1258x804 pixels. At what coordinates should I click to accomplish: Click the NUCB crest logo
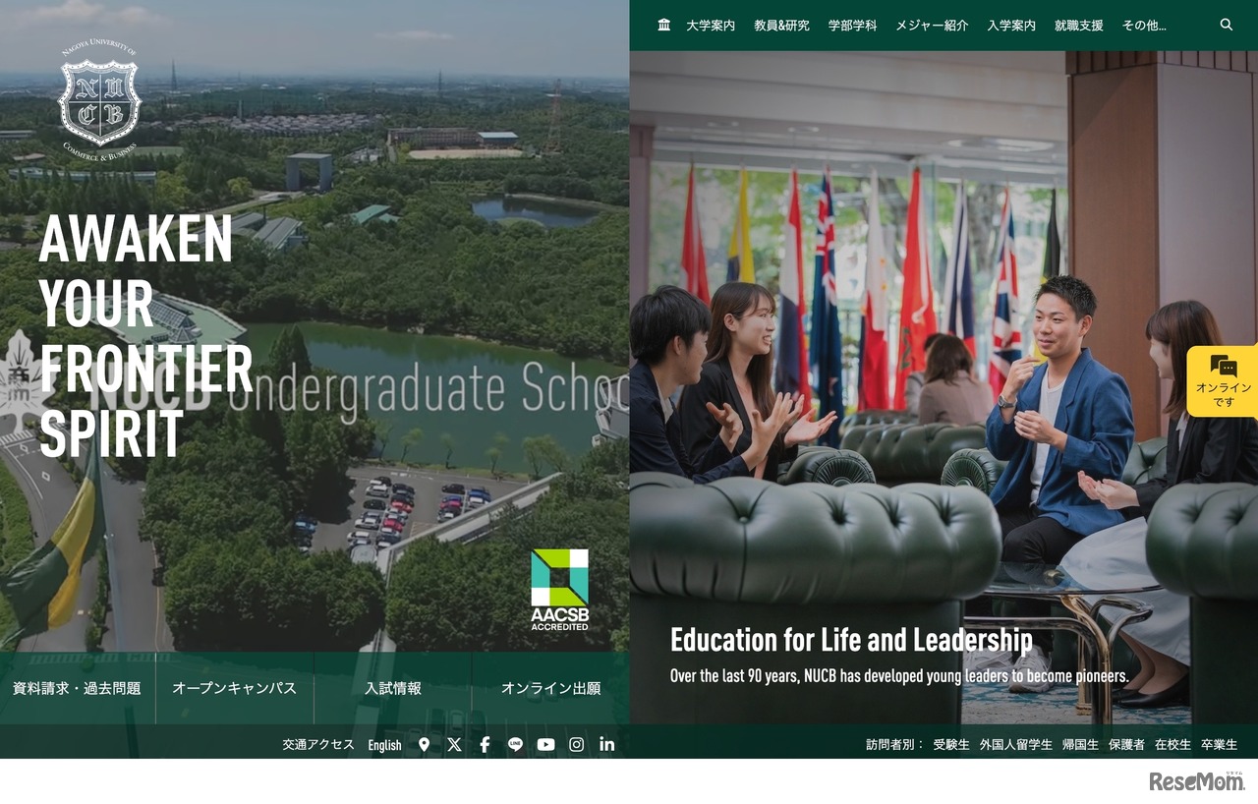click(99, 100)
